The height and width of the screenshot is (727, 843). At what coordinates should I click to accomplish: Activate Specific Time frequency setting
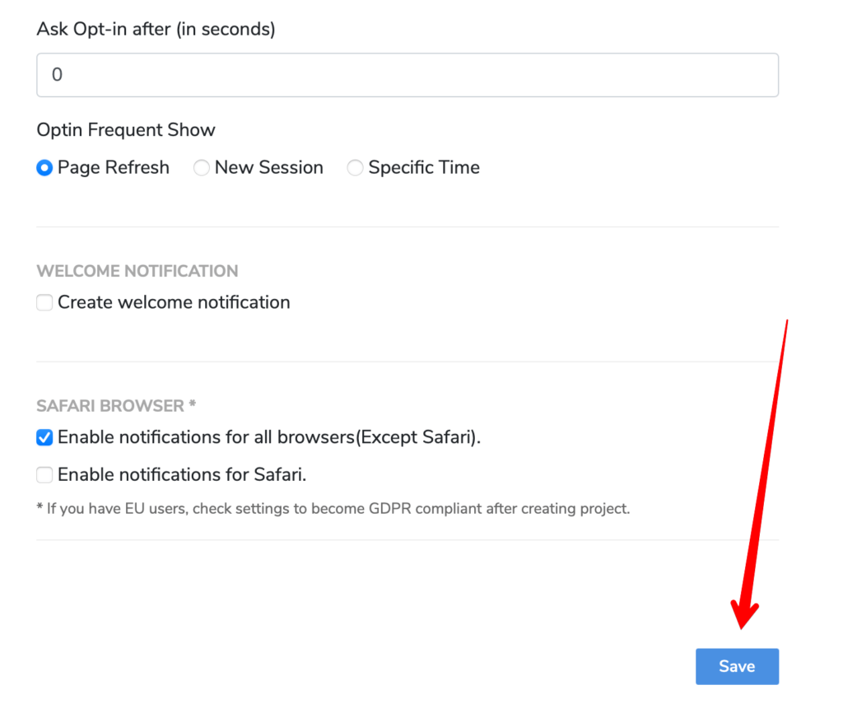click(x=355, y=167)
